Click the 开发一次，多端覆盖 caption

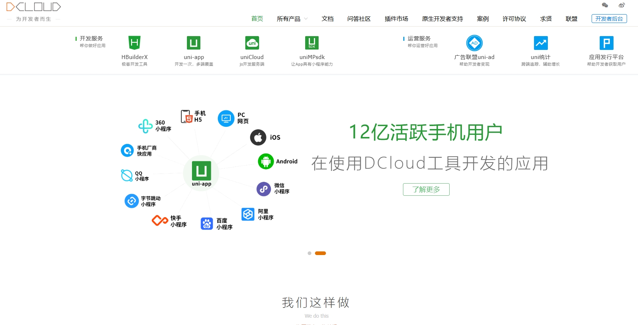[194, 64]
